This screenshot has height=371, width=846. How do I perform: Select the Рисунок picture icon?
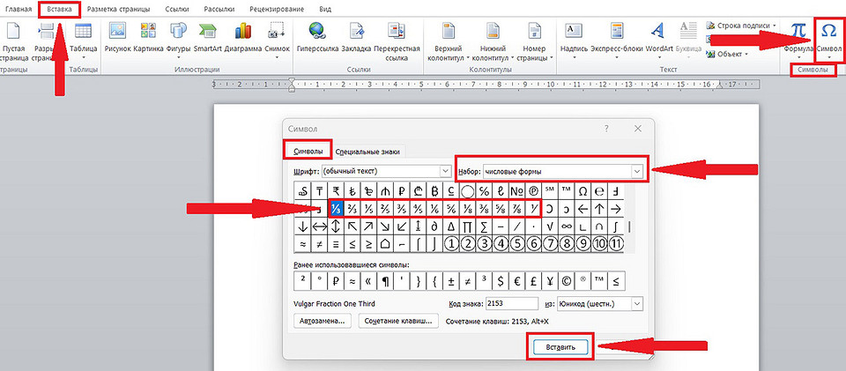tap(116, 33)
